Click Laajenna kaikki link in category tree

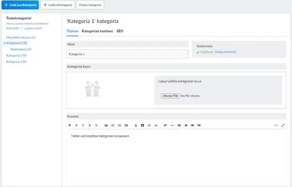[x=33, y=28]
